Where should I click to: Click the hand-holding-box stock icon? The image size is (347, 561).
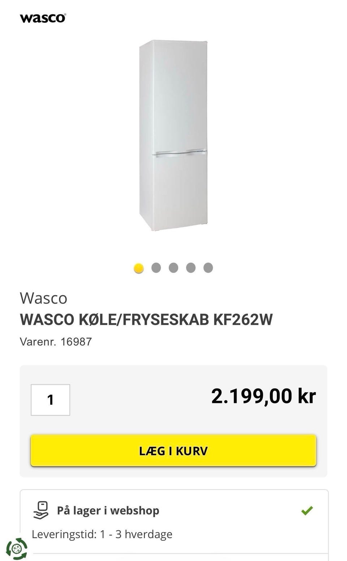(41, 510)
